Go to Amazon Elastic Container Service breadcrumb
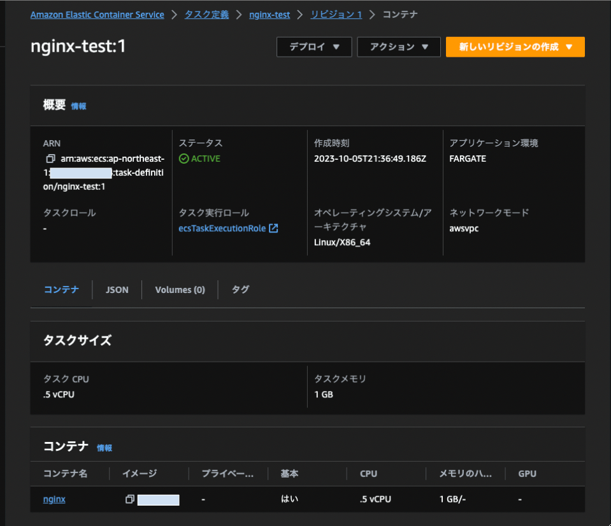Screen dimensions: 611x526 97,15
